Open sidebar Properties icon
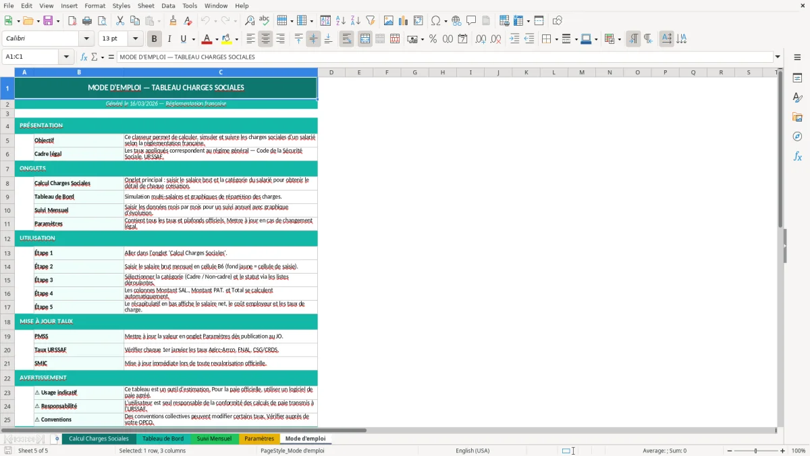The height and width of the screenshot is (456, 810). pos(797,78)
